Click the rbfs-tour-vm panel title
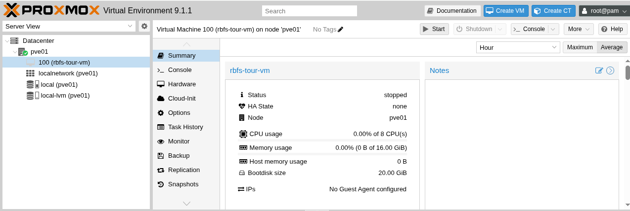630x211 pixels. [250, 70]
